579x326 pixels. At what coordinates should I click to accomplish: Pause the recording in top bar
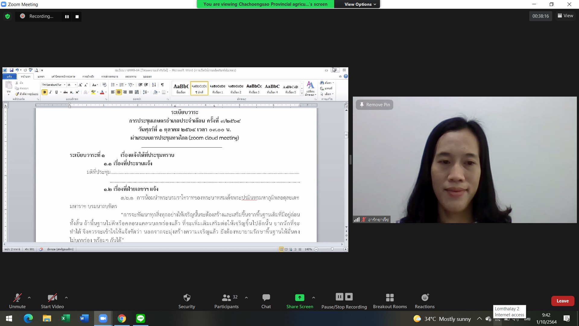pos(67,17)
